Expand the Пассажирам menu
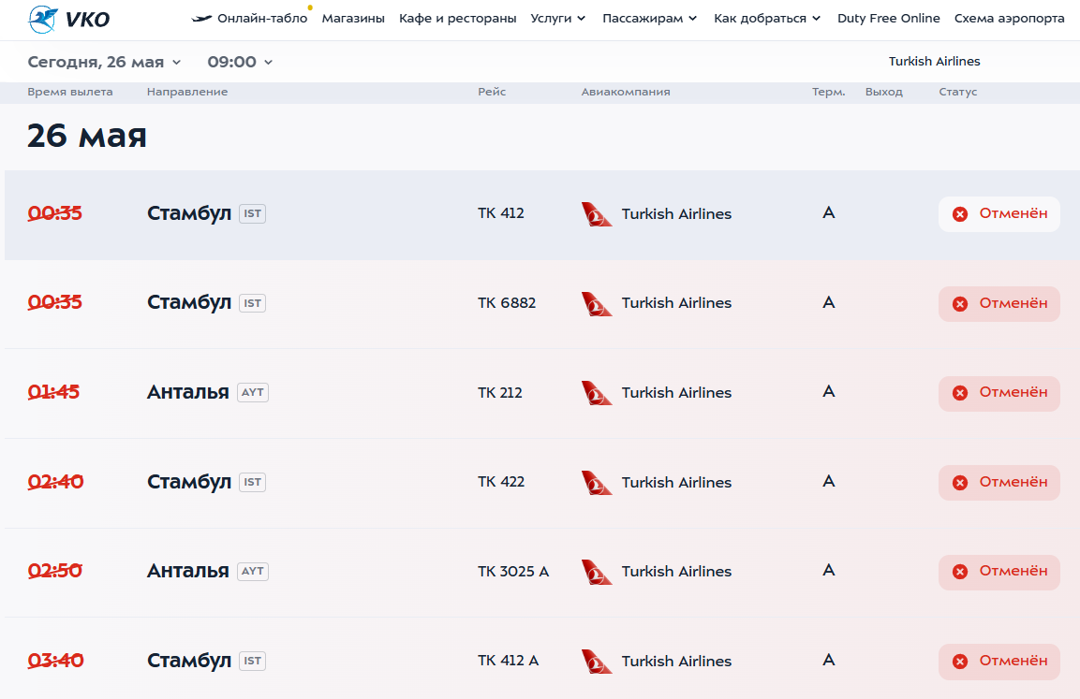 tap(649, 19)
